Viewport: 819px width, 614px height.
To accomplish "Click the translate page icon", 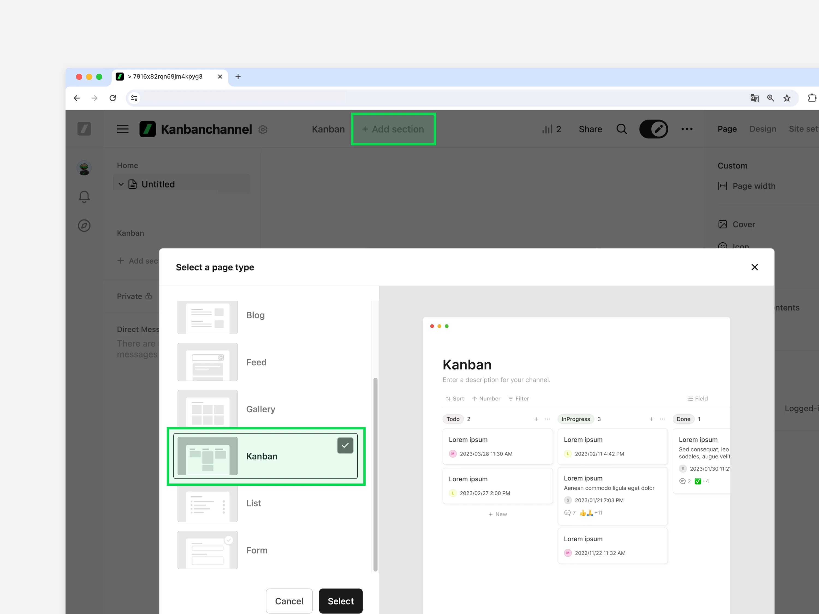I will (754, 98).
